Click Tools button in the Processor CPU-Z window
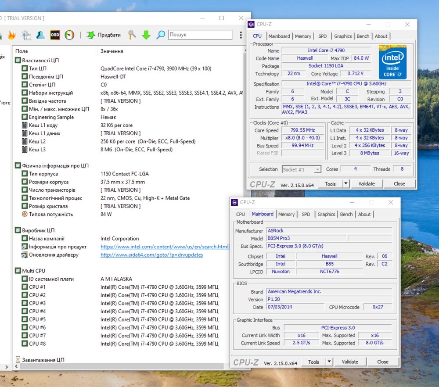 [x=331, y=183]
